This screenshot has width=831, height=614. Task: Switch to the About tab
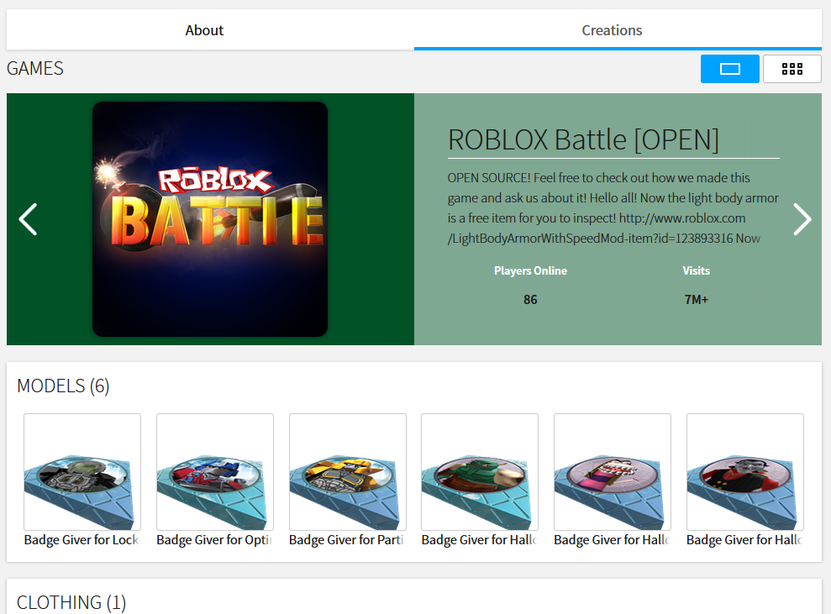(x=210, y=29)
